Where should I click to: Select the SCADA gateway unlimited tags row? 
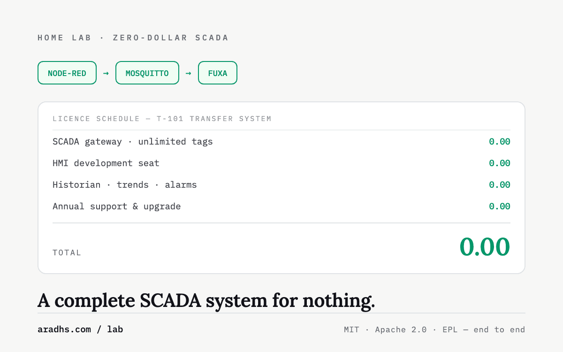coord(281,141)
